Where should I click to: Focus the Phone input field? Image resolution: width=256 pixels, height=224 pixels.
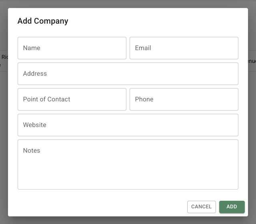pyautogui.click(x=184, y=99)
